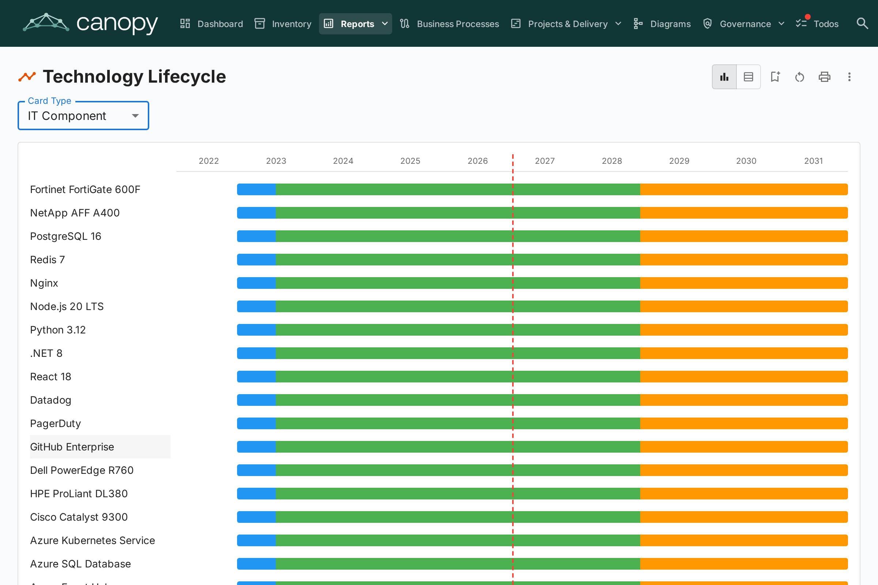Open the Governance menu

743,24
